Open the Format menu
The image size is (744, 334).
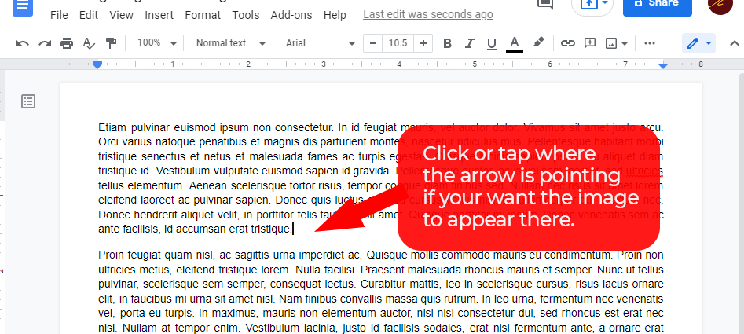point(203,15)
